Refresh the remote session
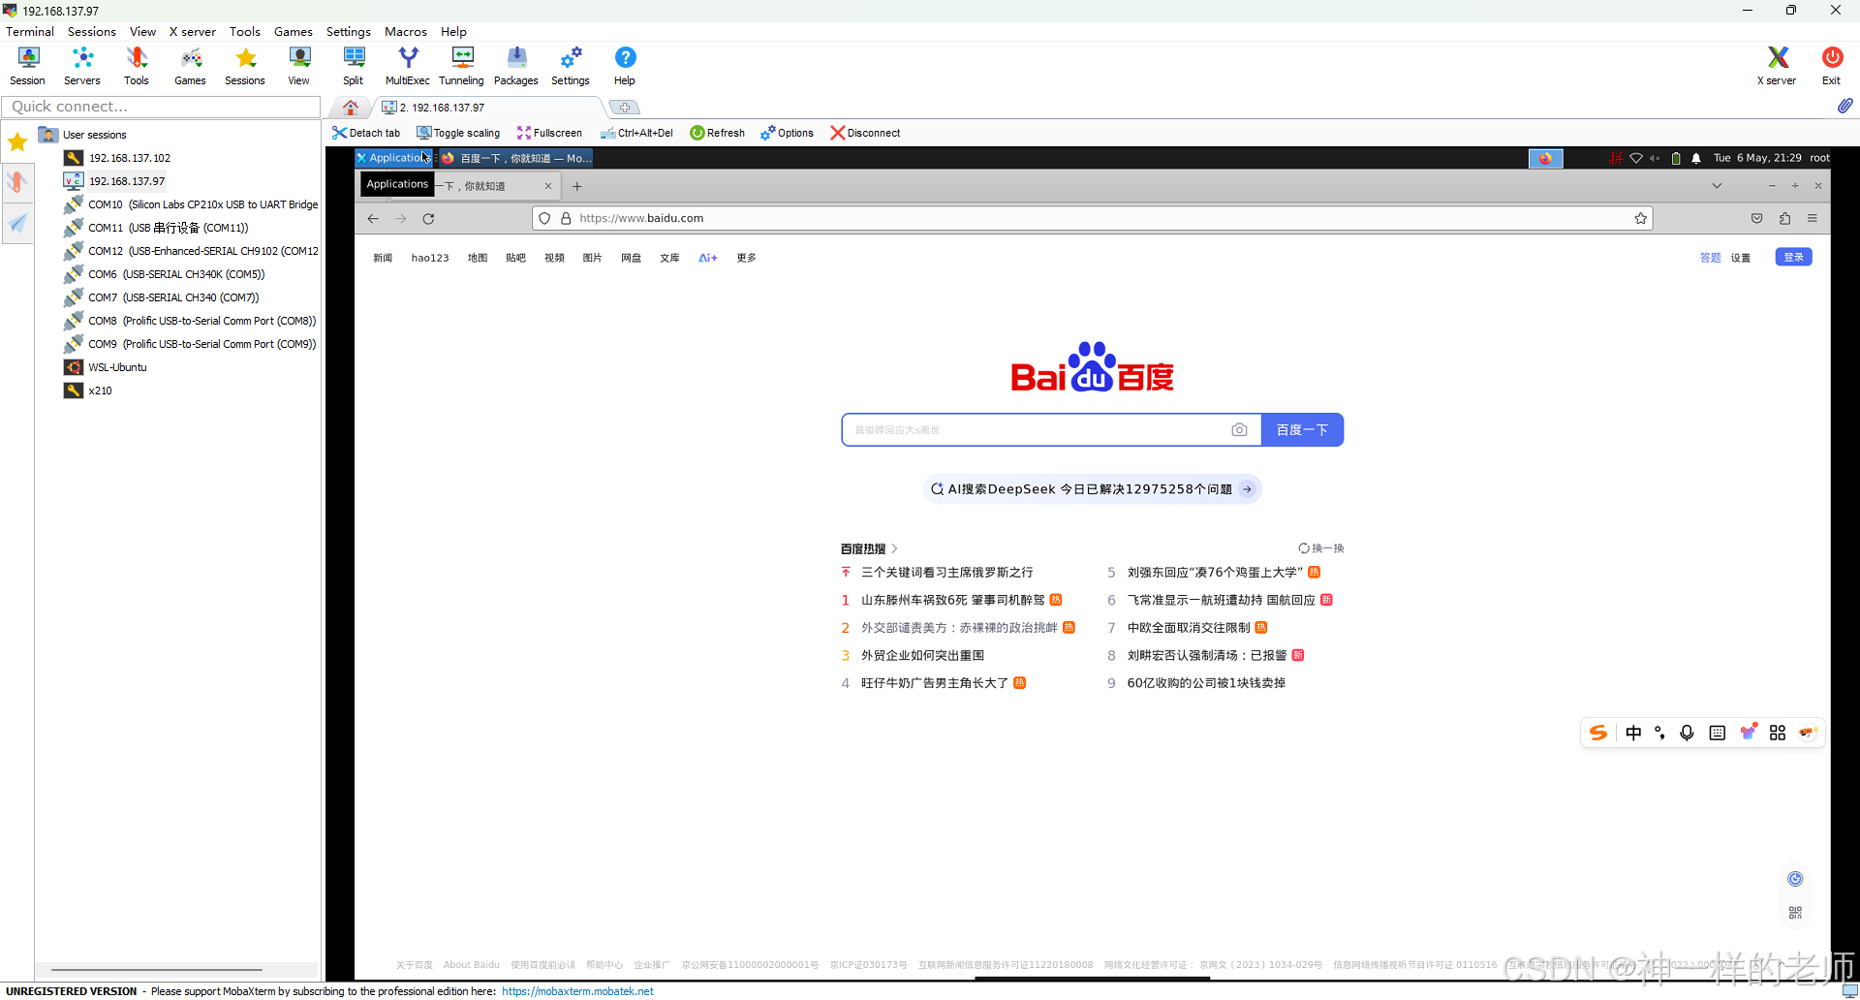This screenshot has height=1000, width=1860. pos(718,133)
